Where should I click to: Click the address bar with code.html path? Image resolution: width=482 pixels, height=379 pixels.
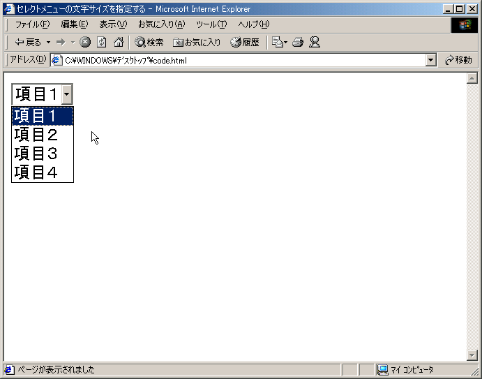pyautogui.click(x=244, y=60)
